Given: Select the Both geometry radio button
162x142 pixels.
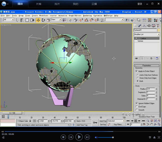Looking at the screenshot, I should (x=138, y=81).
